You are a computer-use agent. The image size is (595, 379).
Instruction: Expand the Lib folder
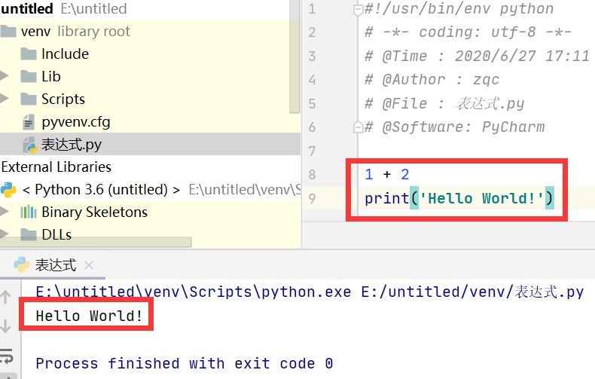point(5,76)
